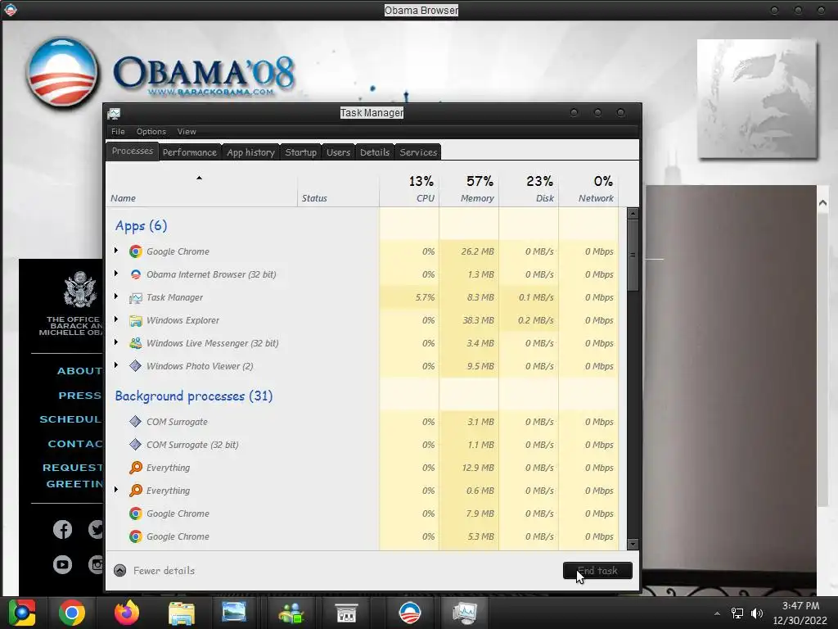Open the photo viewer taskbar icon
838x629 pixels.
point(233,613)
